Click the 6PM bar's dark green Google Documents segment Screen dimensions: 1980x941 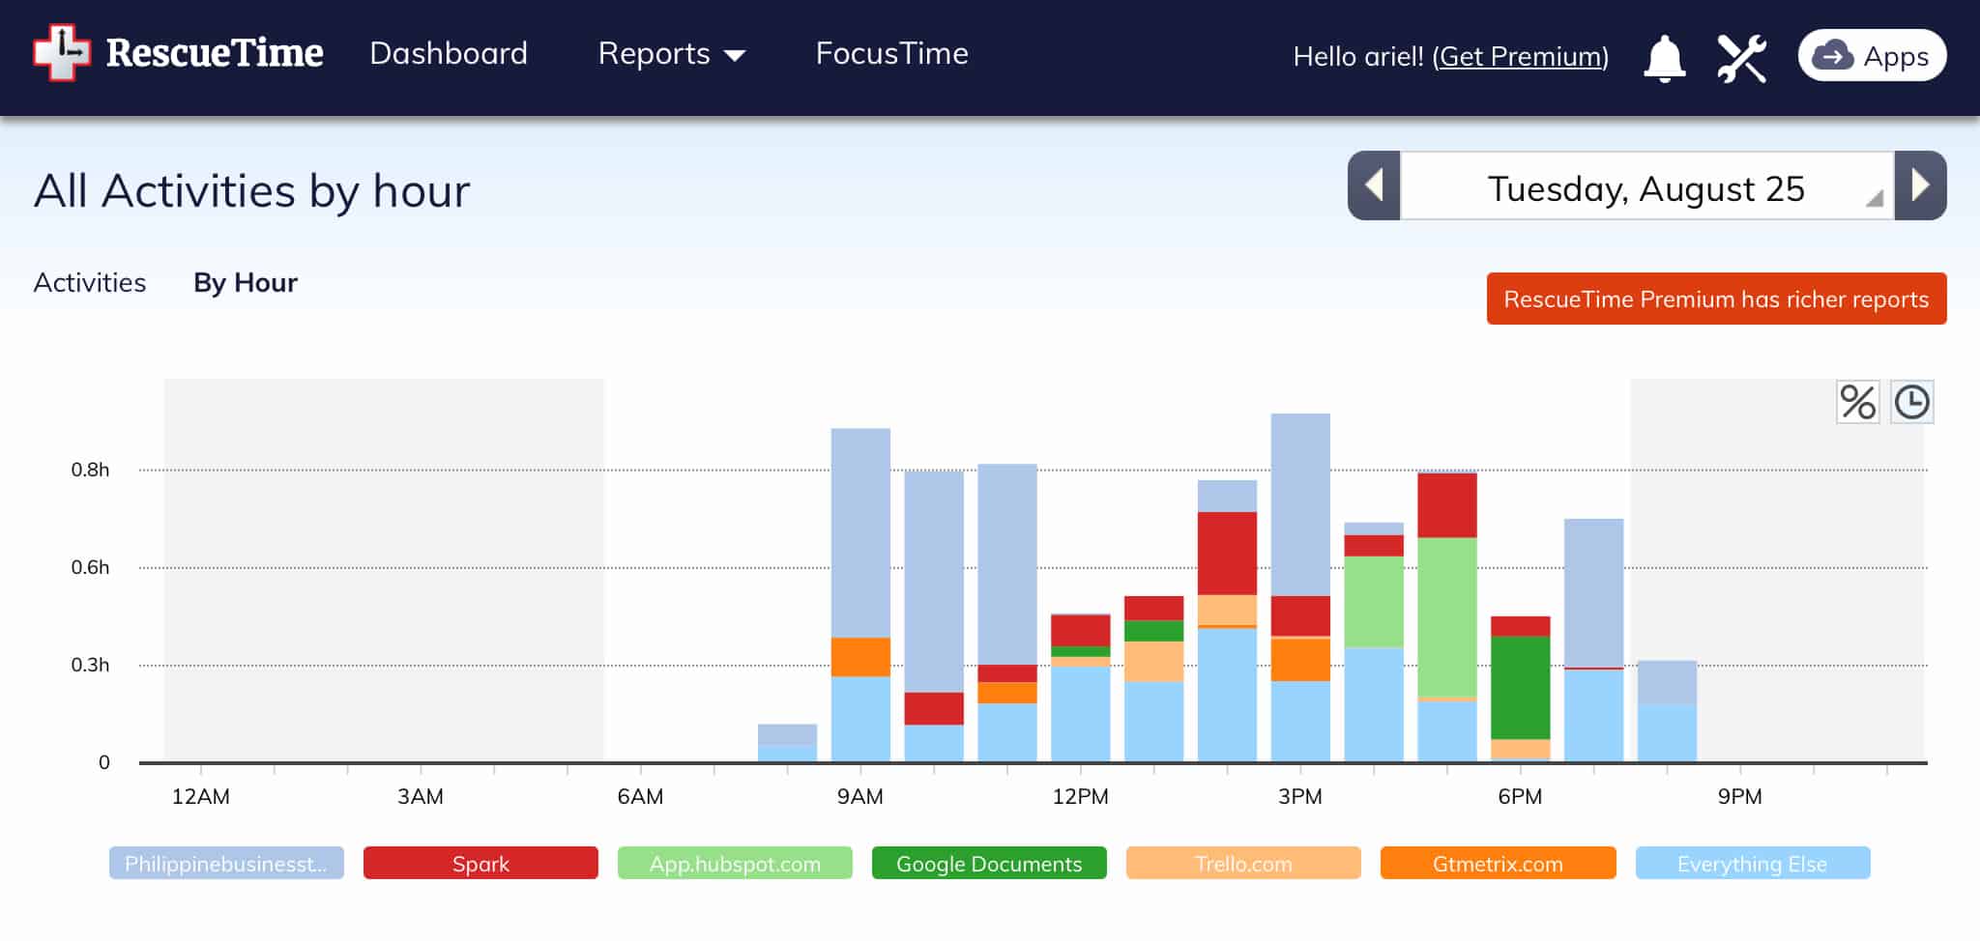1520,688
